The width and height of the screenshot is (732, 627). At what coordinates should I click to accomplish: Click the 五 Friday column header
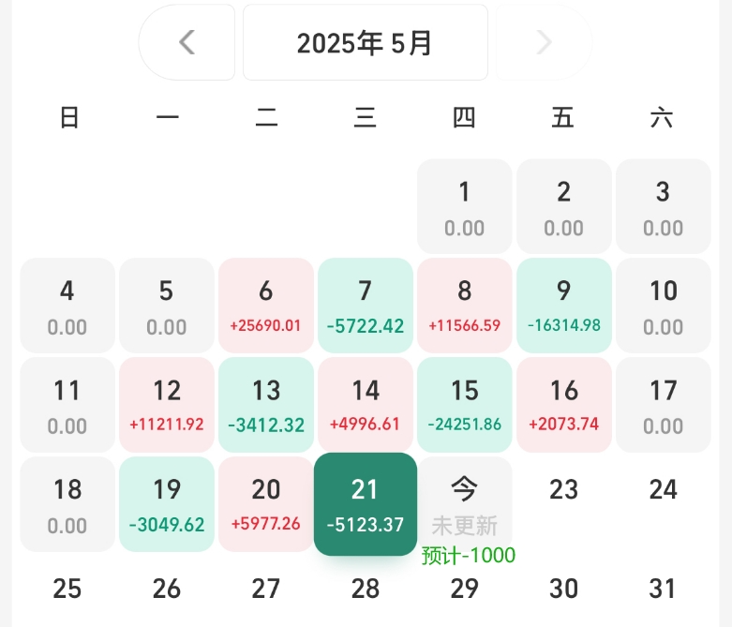(x=563, y=118)
